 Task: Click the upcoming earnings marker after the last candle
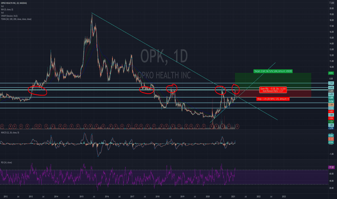tap(237, 127)
